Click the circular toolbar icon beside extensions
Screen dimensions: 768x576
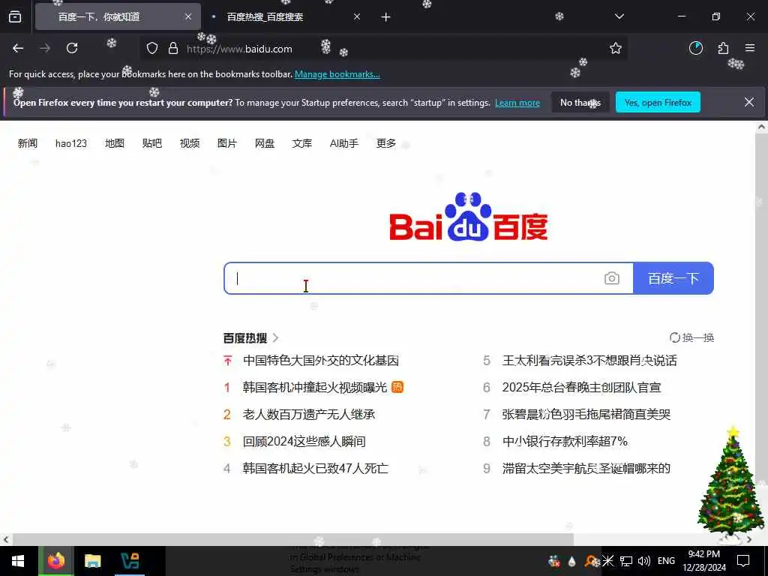click(695, 48)
